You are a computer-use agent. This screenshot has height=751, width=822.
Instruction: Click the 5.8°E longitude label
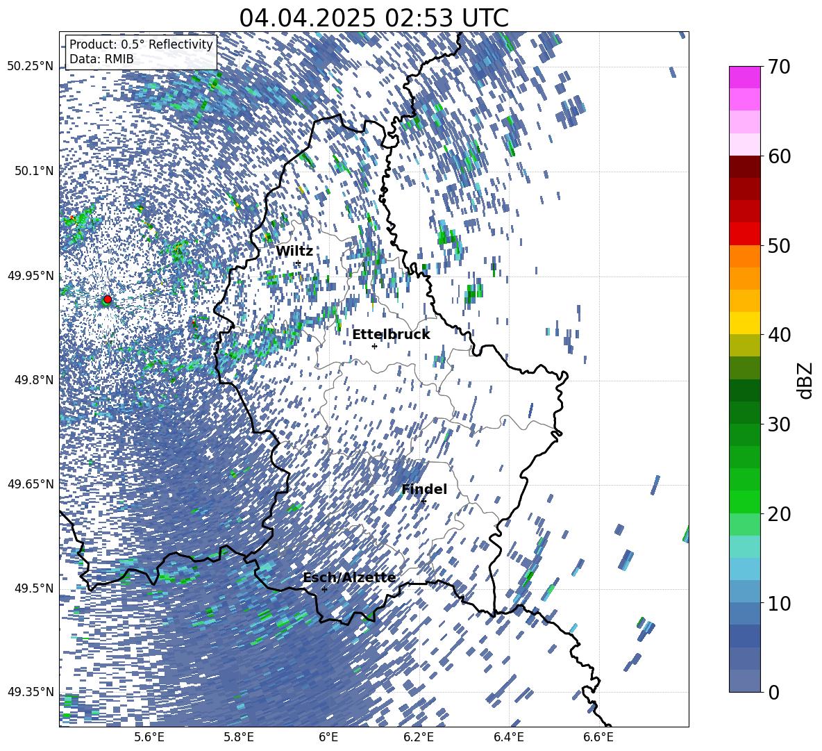coord(239,737)
